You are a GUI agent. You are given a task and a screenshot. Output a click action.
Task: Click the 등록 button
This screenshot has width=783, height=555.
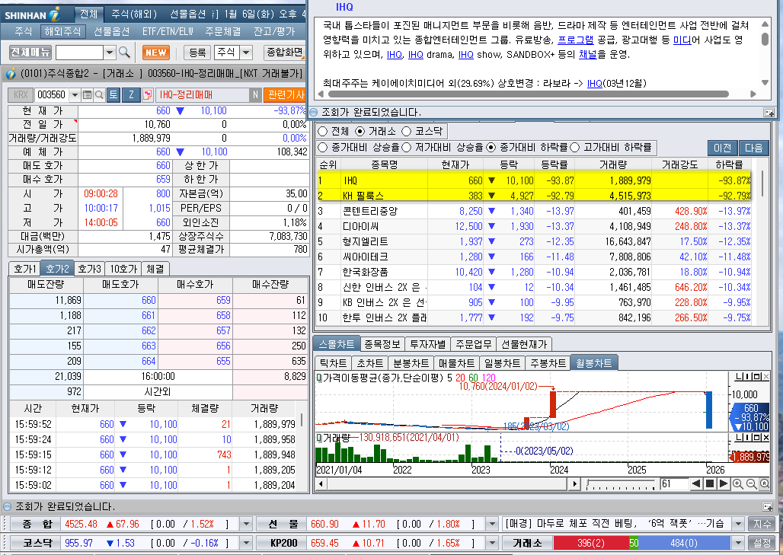(x=197, y=53)
